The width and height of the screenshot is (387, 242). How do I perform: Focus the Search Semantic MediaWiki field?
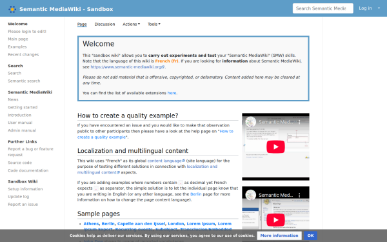coord(323,8)
